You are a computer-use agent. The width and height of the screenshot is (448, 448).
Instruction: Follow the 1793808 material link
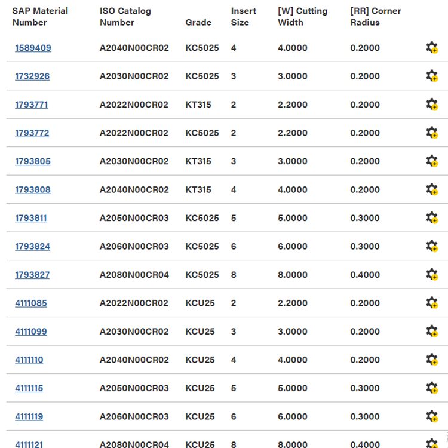coord(33,190)
